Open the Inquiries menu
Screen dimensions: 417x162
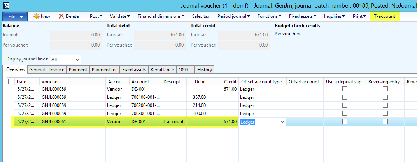[x=334, y=16]
